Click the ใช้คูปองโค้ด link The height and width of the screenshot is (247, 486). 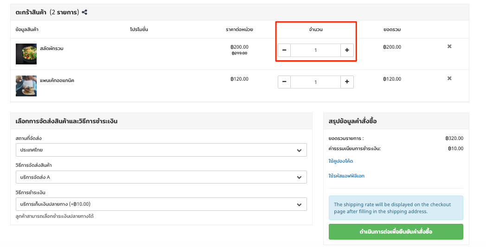coord(341,161)
